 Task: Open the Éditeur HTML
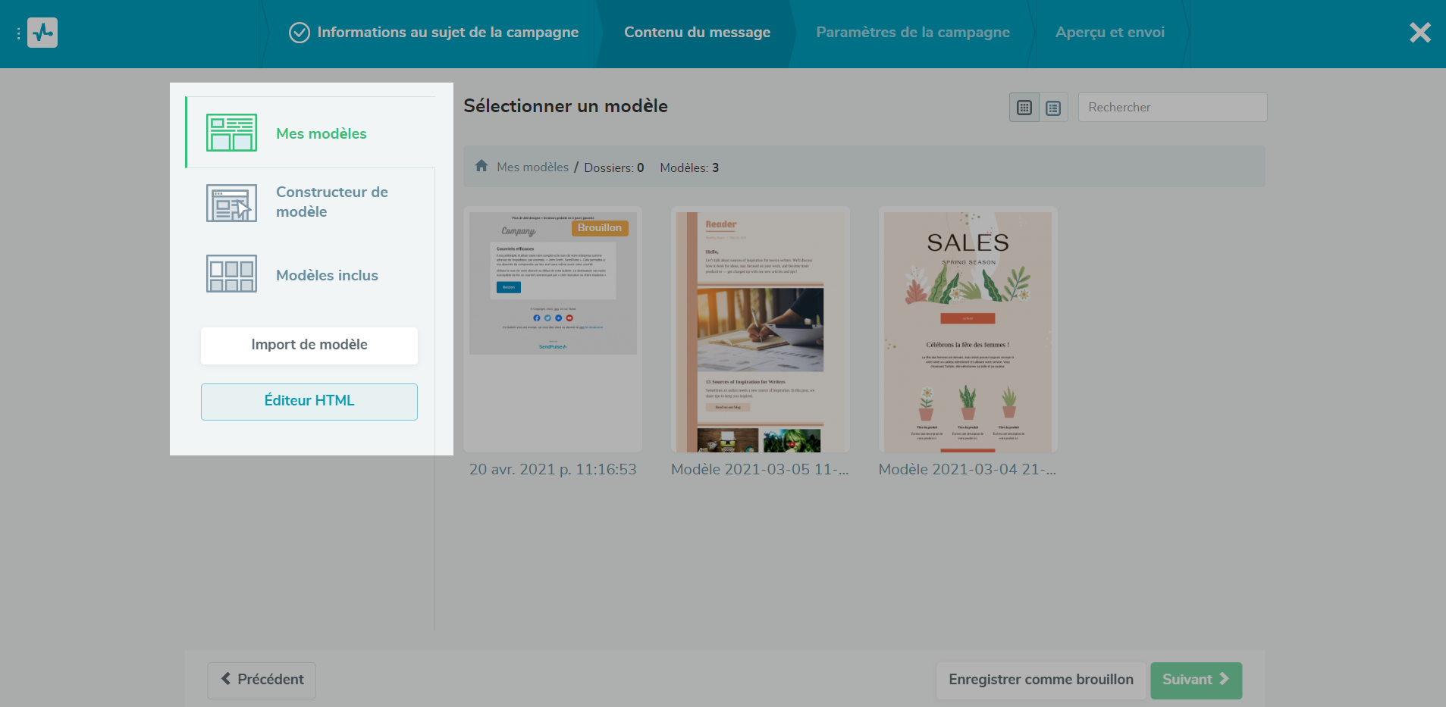[x=309, y=401]
